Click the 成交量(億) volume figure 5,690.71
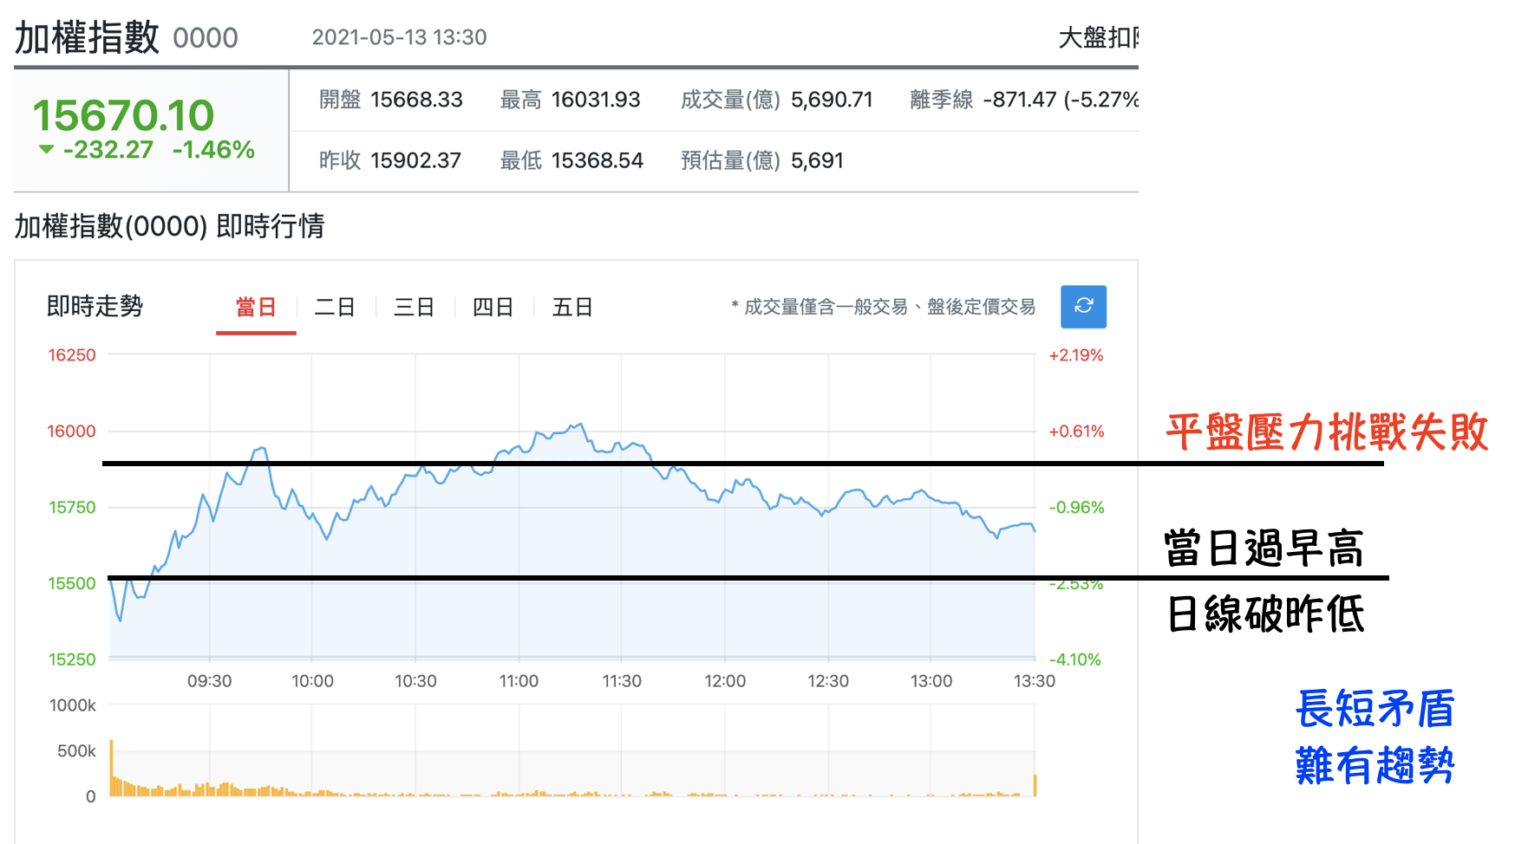The height and width of the screenshot is (844, 1528). pyautogui.click(x=833, y=100)
